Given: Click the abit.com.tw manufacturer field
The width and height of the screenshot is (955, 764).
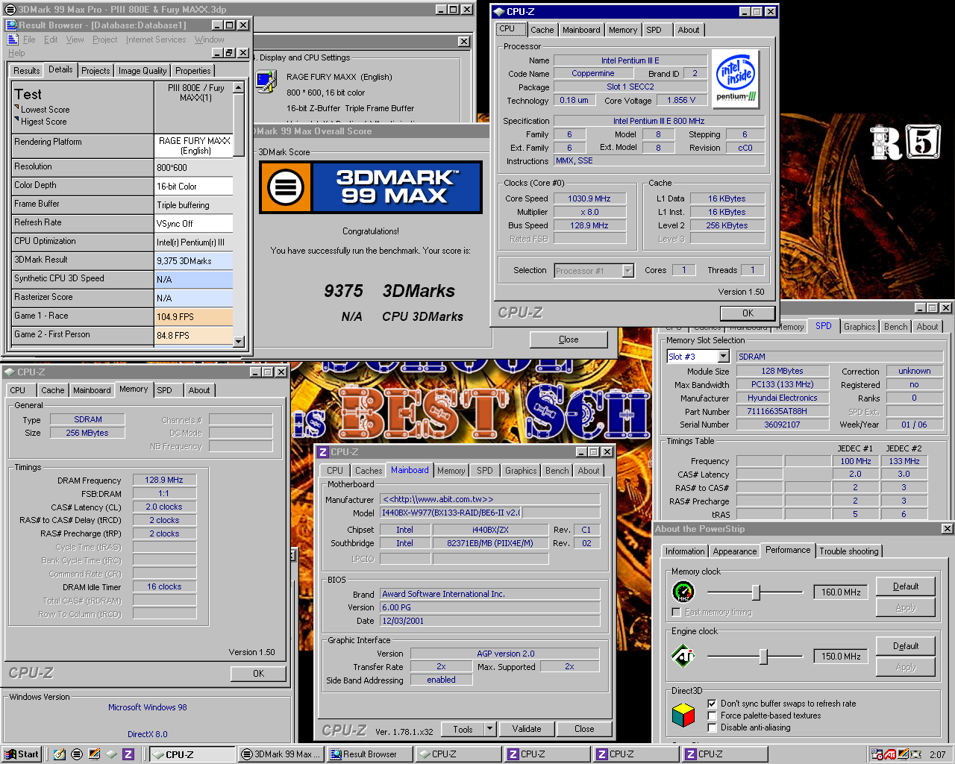Looking at the screenshot, I should point(490,500).
